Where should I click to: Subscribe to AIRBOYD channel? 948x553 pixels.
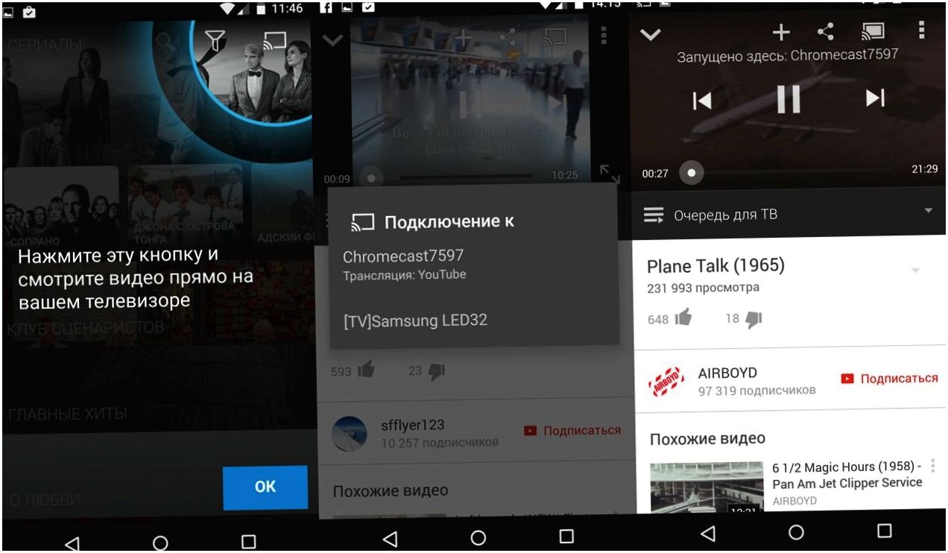(x=889, y=379)
